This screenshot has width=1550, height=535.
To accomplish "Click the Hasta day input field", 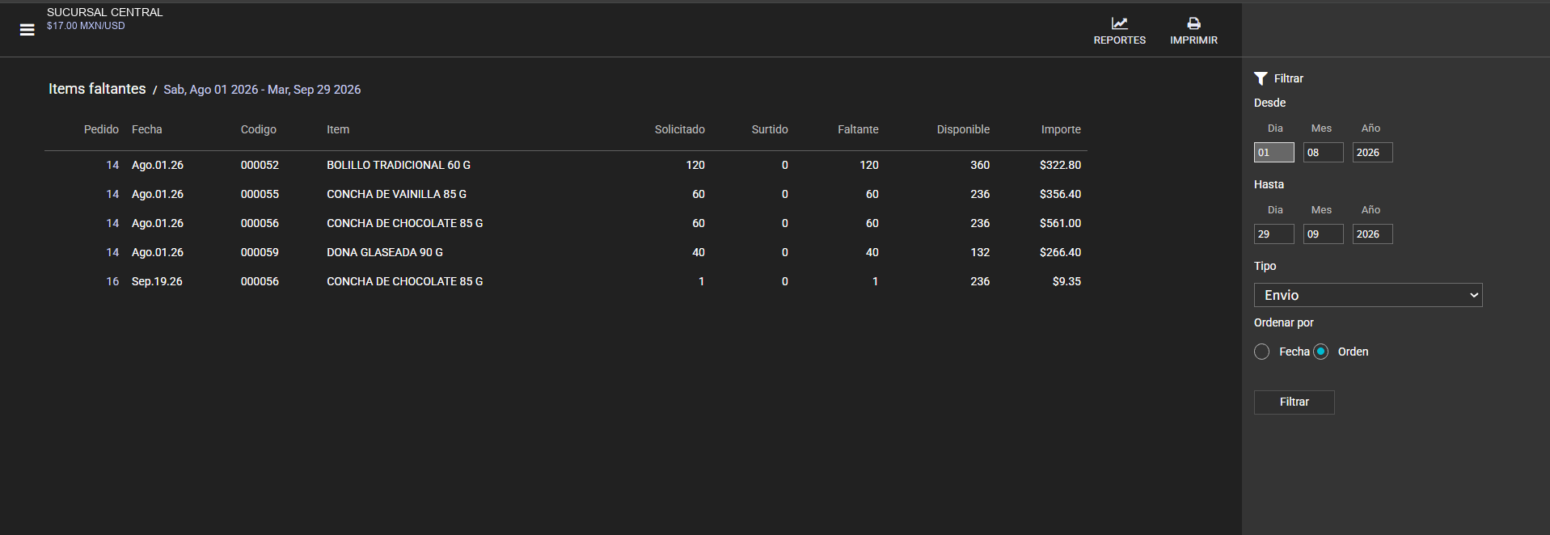I will [x=1274, y=234].
